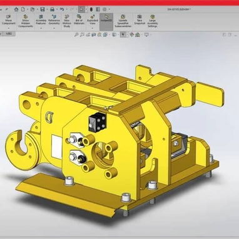The width and height of the screenshot is (239, 239).
Task: Open View Settings monitor icon
Action: coord(146,35)
